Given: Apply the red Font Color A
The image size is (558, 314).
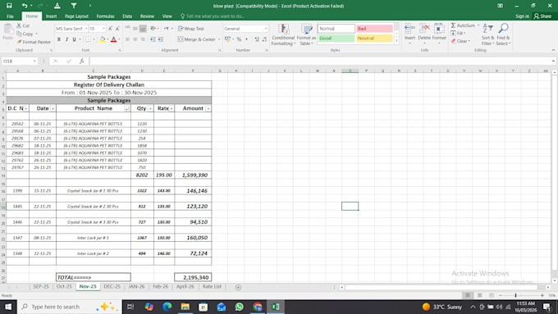Looking at the screenshot, I should pyautogui.click(x=114, y=39).
